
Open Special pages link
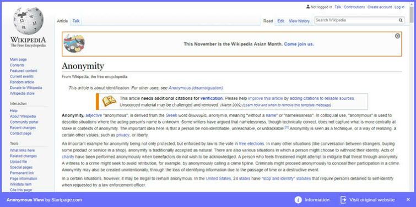point(21,167)
